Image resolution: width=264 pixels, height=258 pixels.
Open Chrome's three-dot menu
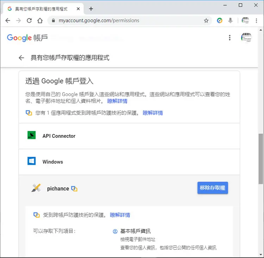(x=256, y=20)
